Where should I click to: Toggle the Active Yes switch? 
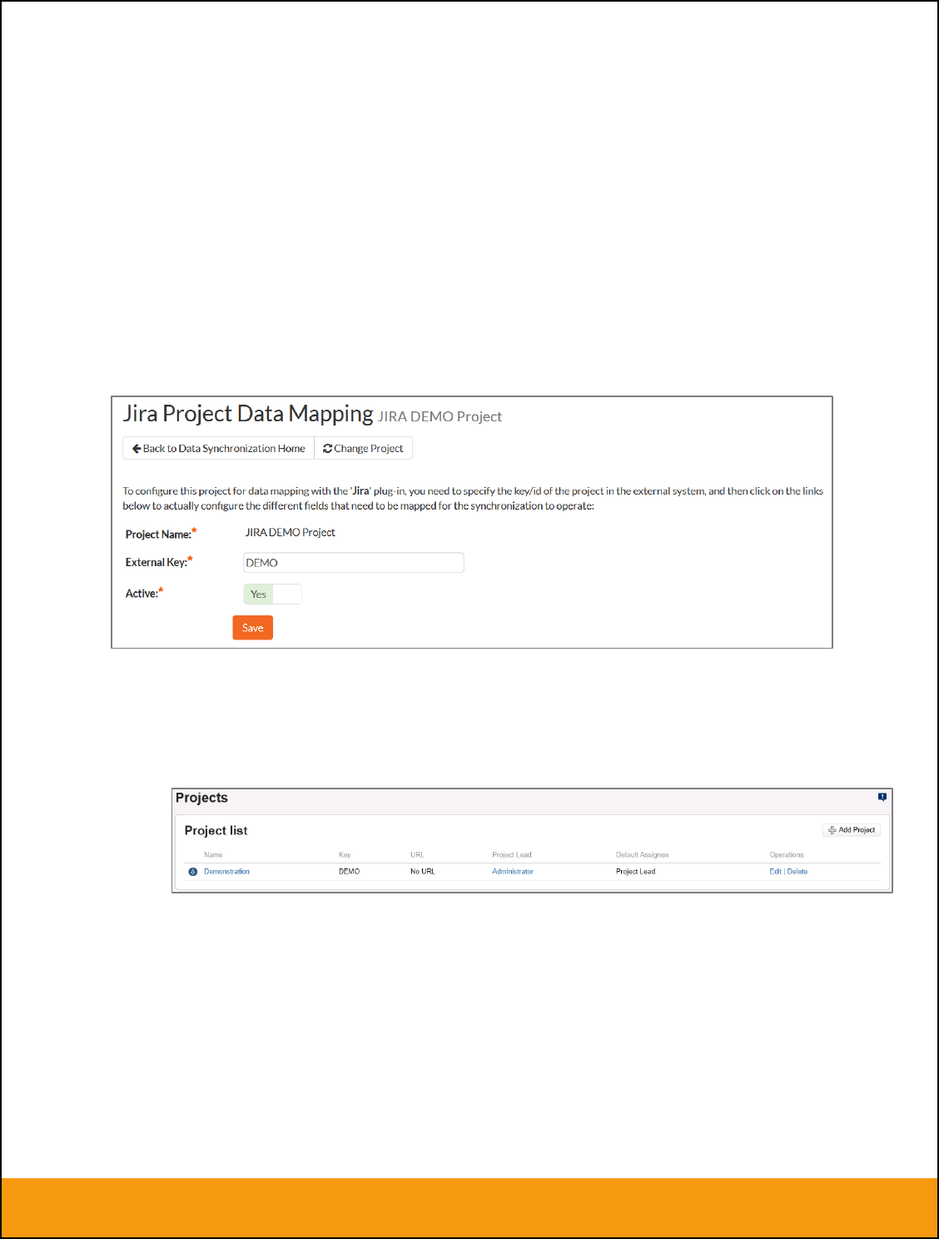point(272,594)
